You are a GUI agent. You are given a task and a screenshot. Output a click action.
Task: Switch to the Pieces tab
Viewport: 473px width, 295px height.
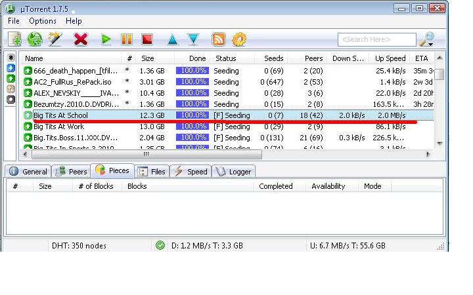[x=112, y=170]
